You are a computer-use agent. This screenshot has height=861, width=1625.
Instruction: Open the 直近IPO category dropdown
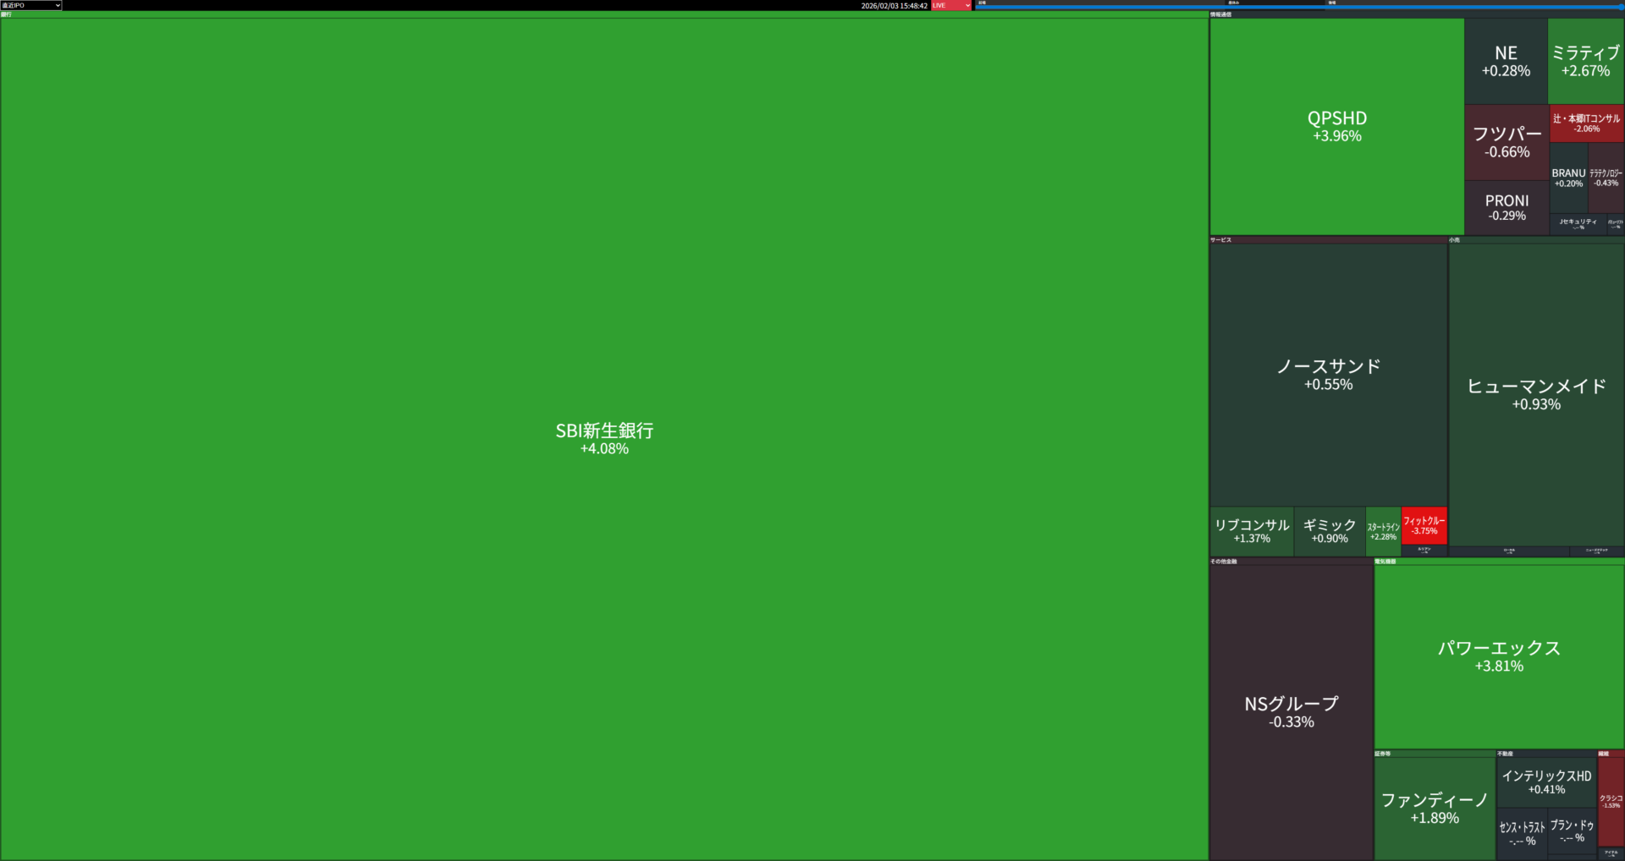[31, 5]
